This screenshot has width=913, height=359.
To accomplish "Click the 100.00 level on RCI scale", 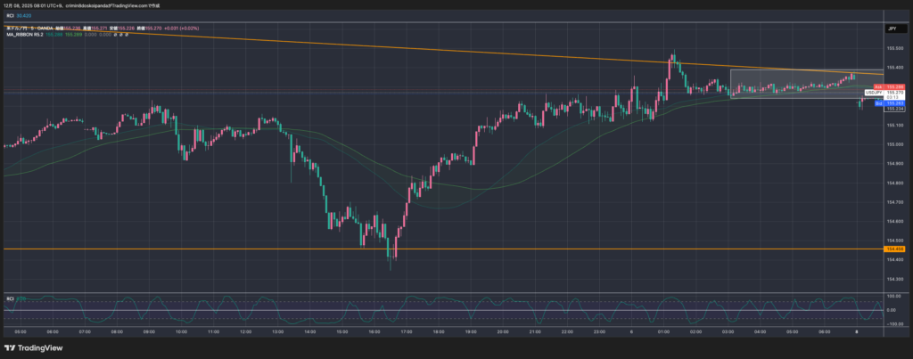I will (892, 296).
